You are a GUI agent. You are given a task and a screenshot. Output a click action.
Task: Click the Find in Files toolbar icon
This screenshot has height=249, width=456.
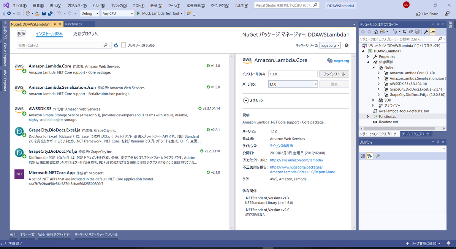point(188,13)
